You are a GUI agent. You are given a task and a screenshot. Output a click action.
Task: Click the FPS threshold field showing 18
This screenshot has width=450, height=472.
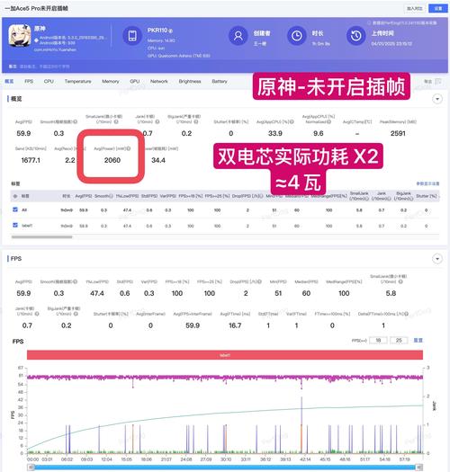point(378,340)
